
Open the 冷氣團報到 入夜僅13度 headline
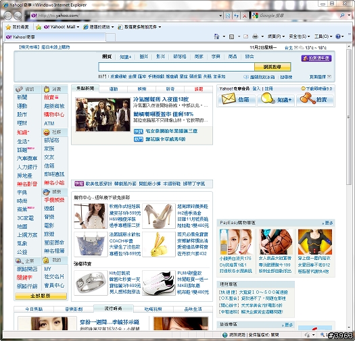[x=161, y=99]
